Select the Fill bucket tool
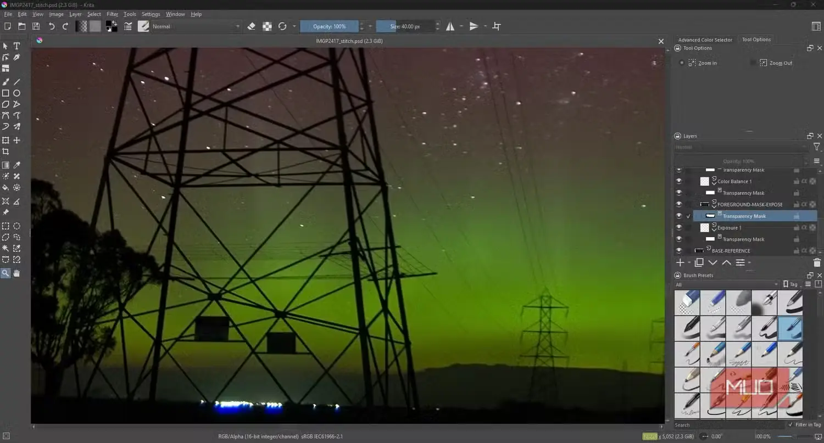The height and width of the screenshot is (443, 824). click(5, 188)
